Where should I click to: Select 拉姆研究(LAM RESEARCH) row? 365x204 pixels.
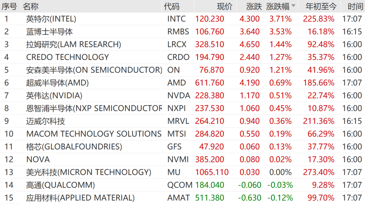pos(182,44)
